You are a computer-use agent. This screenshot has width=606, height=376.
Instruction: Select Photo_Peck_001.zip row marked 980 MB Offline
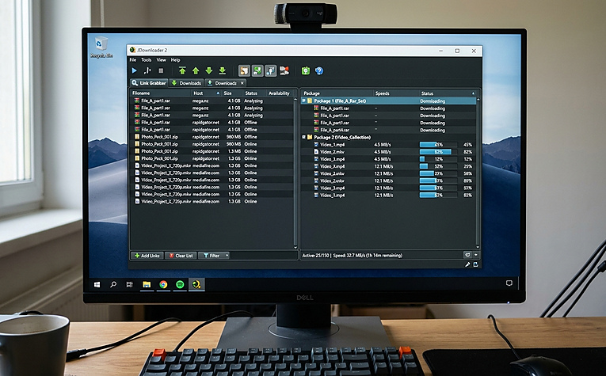(212, 137)
